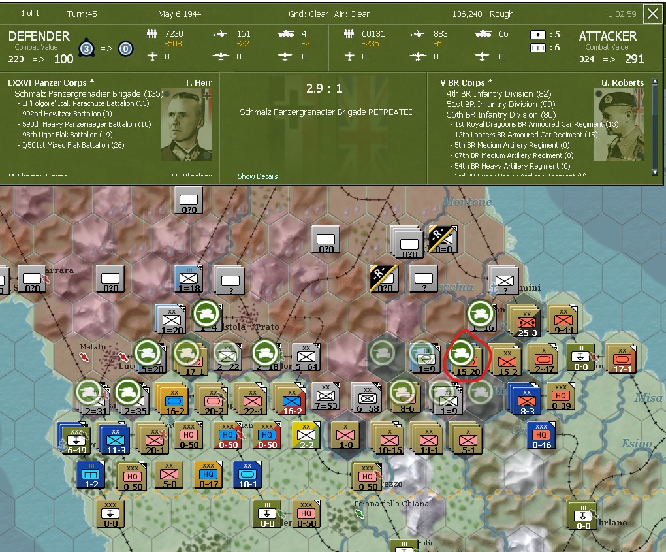Select the 6-49 air HQ counter
Screen dimensions: 666x552
(x=76, y=440)
